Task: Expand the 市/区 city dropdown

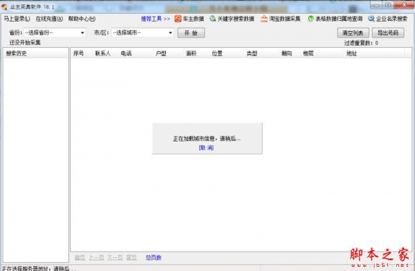Action: click(x=170, y=33)
